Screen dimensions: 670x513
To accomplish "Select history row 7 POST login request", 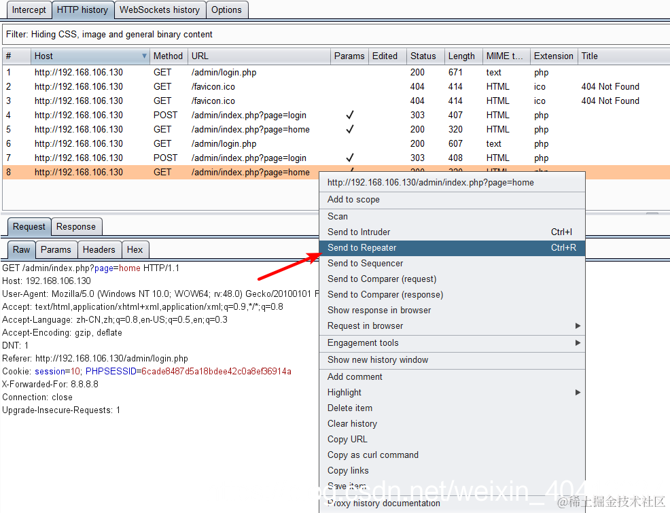I will [336, 158].
